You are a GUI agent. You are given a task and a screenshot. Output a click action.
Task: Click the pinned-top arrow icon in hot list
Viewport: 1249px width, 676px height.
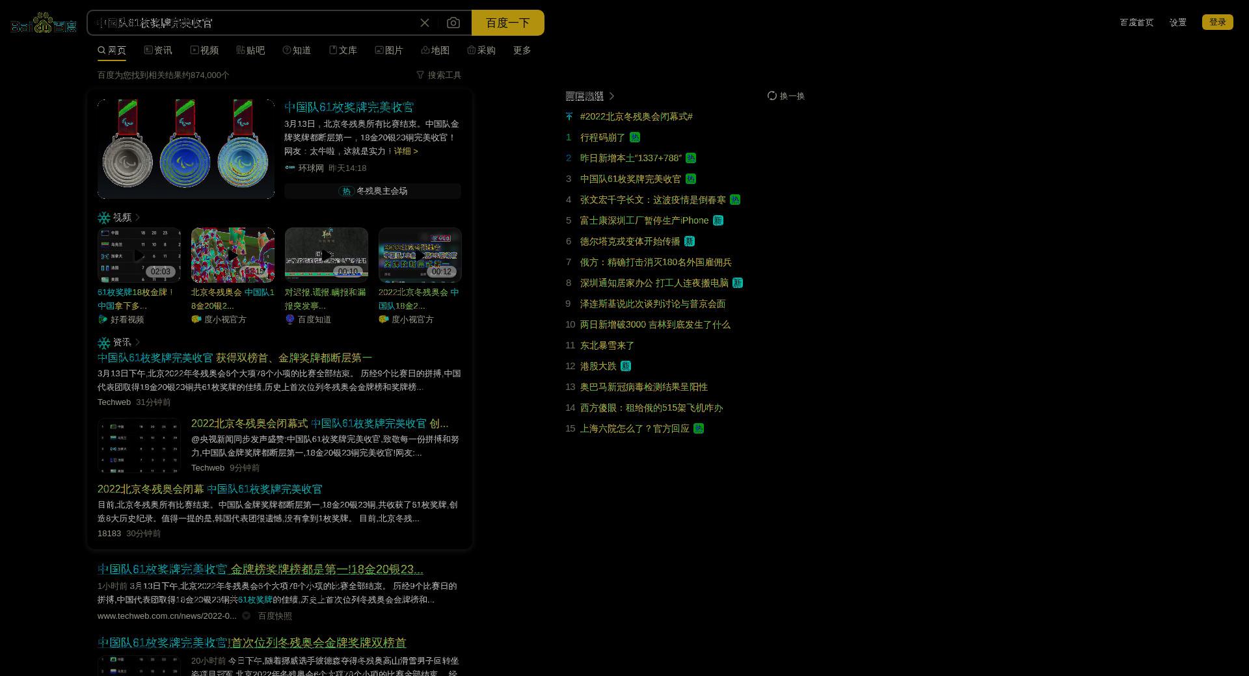[569, 116]
